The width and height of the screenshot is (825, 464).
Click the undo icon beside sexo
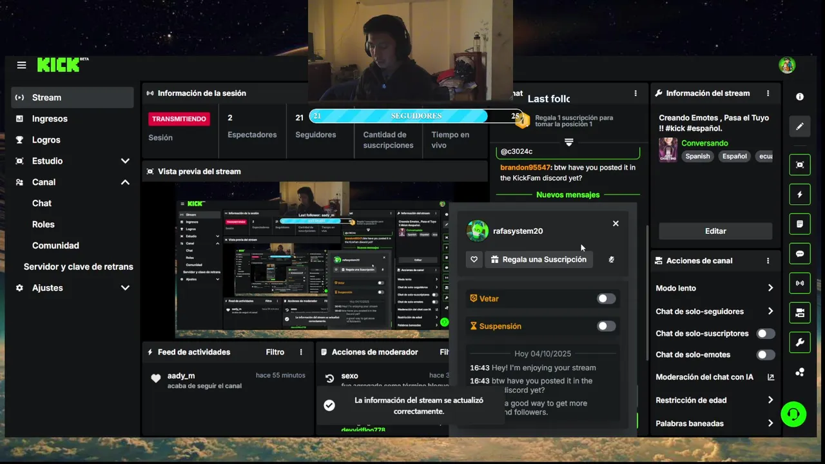pos(329,379)
